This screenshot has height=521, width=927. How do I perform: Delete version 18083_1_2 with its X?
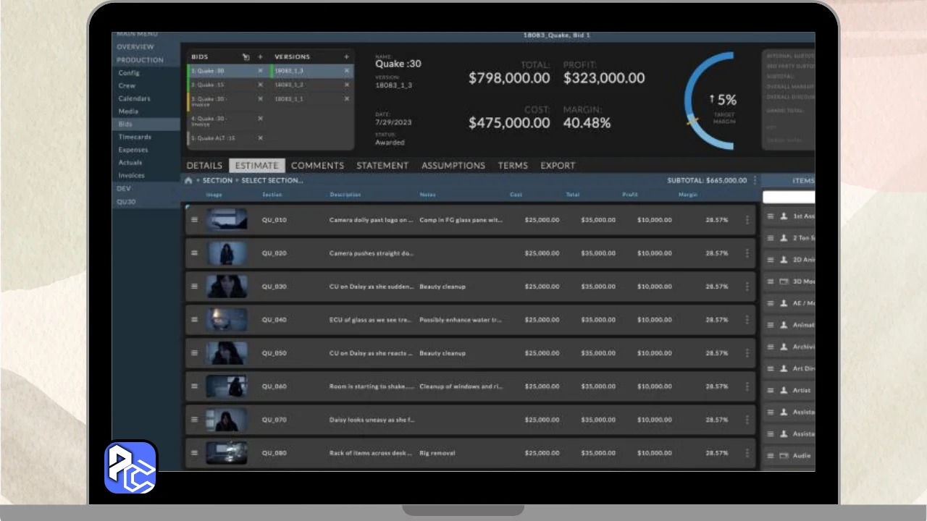pyautogui.click(x=347, y=85)
